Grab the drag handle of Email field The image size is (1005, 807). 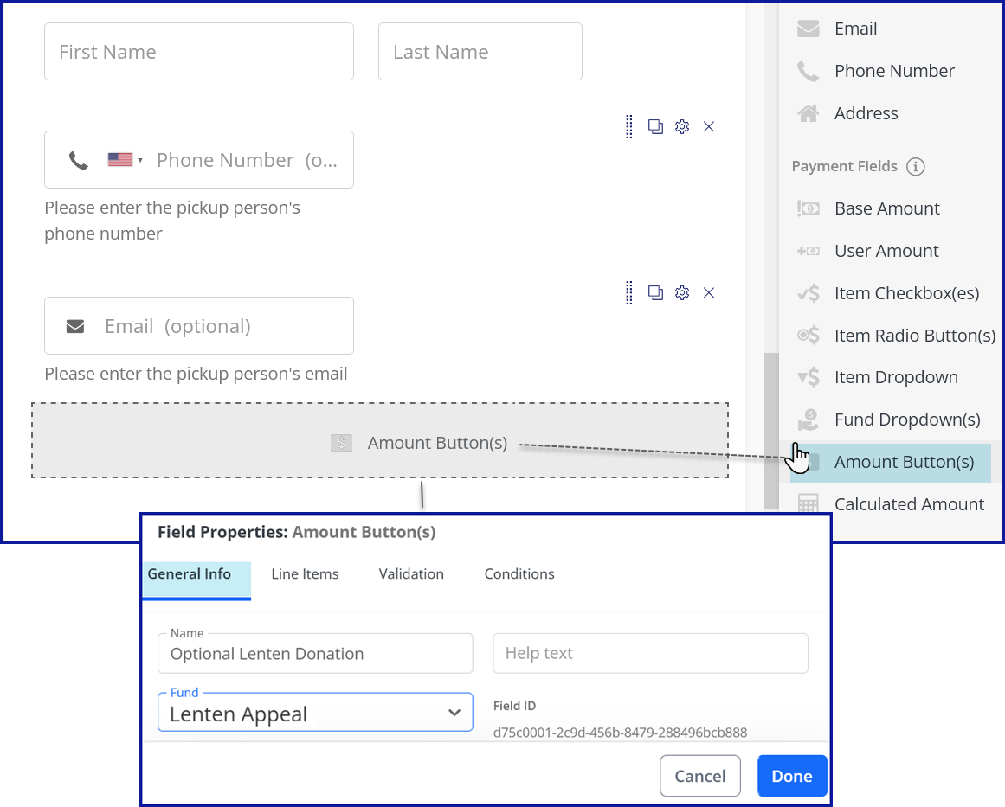coord(629,293)
